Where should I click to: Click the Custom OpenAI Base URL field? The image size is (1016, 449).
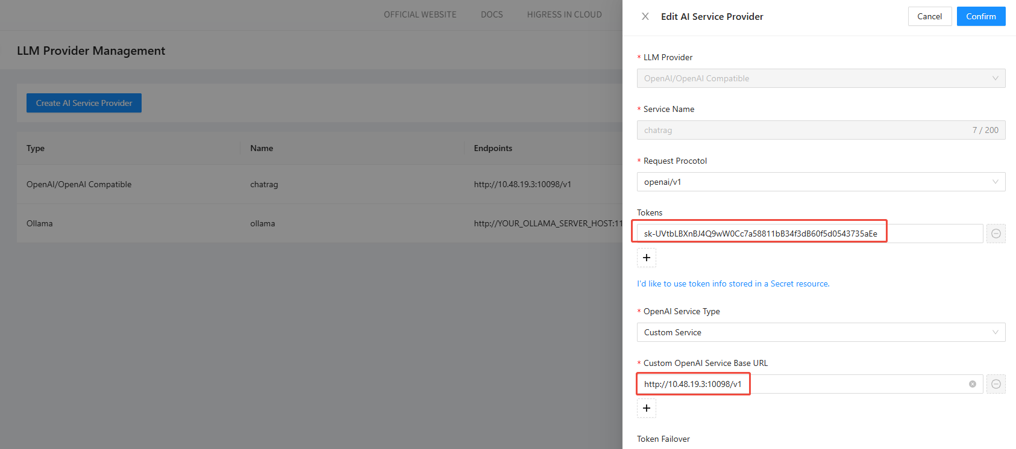(x=801, y=384)
